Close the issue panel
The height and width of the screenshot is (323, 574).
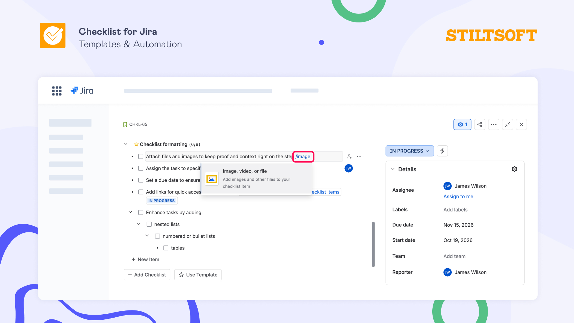pos(521,124)
